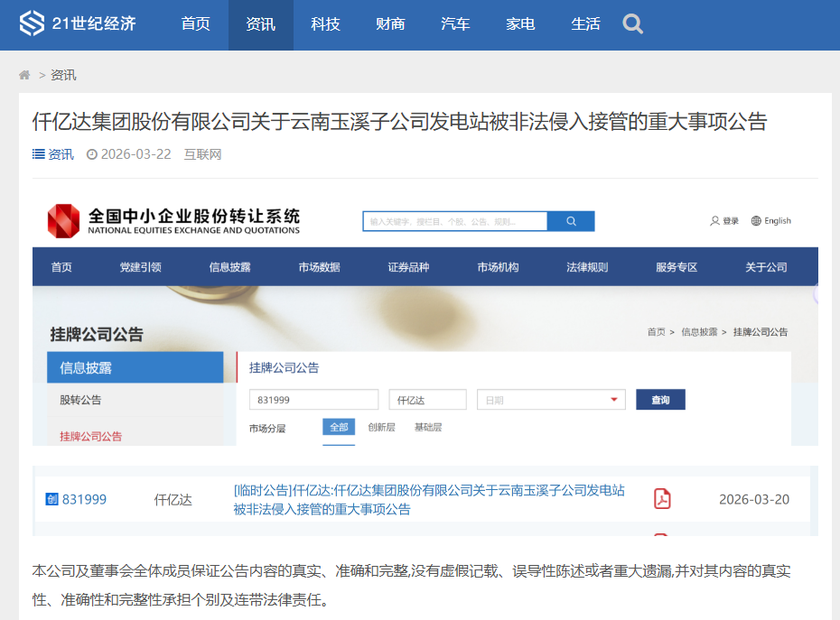
Task: Click stock code 831999 in results row
Action: point(84,500)
